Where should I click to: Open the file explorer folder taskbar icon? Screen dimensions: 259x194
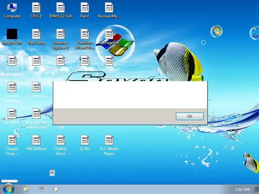point(26,189)
